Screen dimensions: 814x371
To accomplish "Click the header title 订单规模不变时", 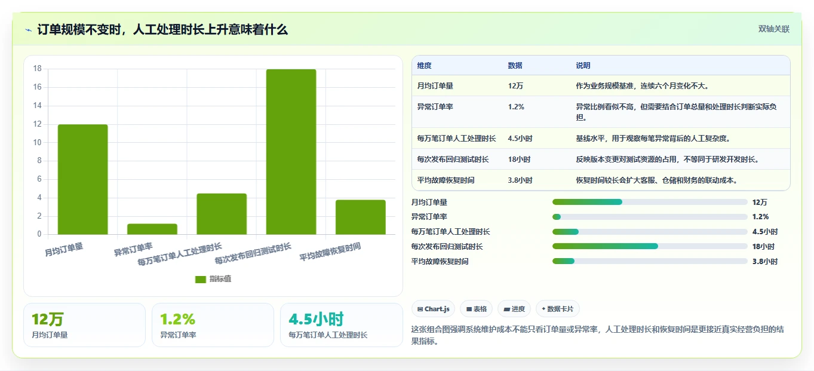I will [162, 30].
